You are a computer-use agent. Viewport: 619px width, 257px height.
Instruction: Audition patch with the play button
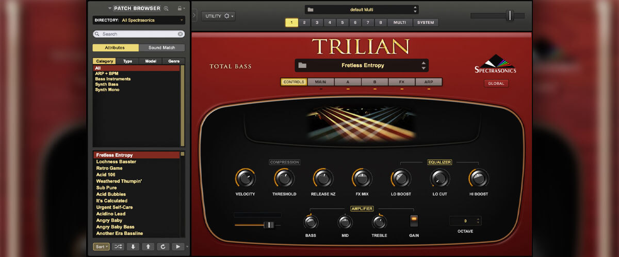tap(178, 247)
